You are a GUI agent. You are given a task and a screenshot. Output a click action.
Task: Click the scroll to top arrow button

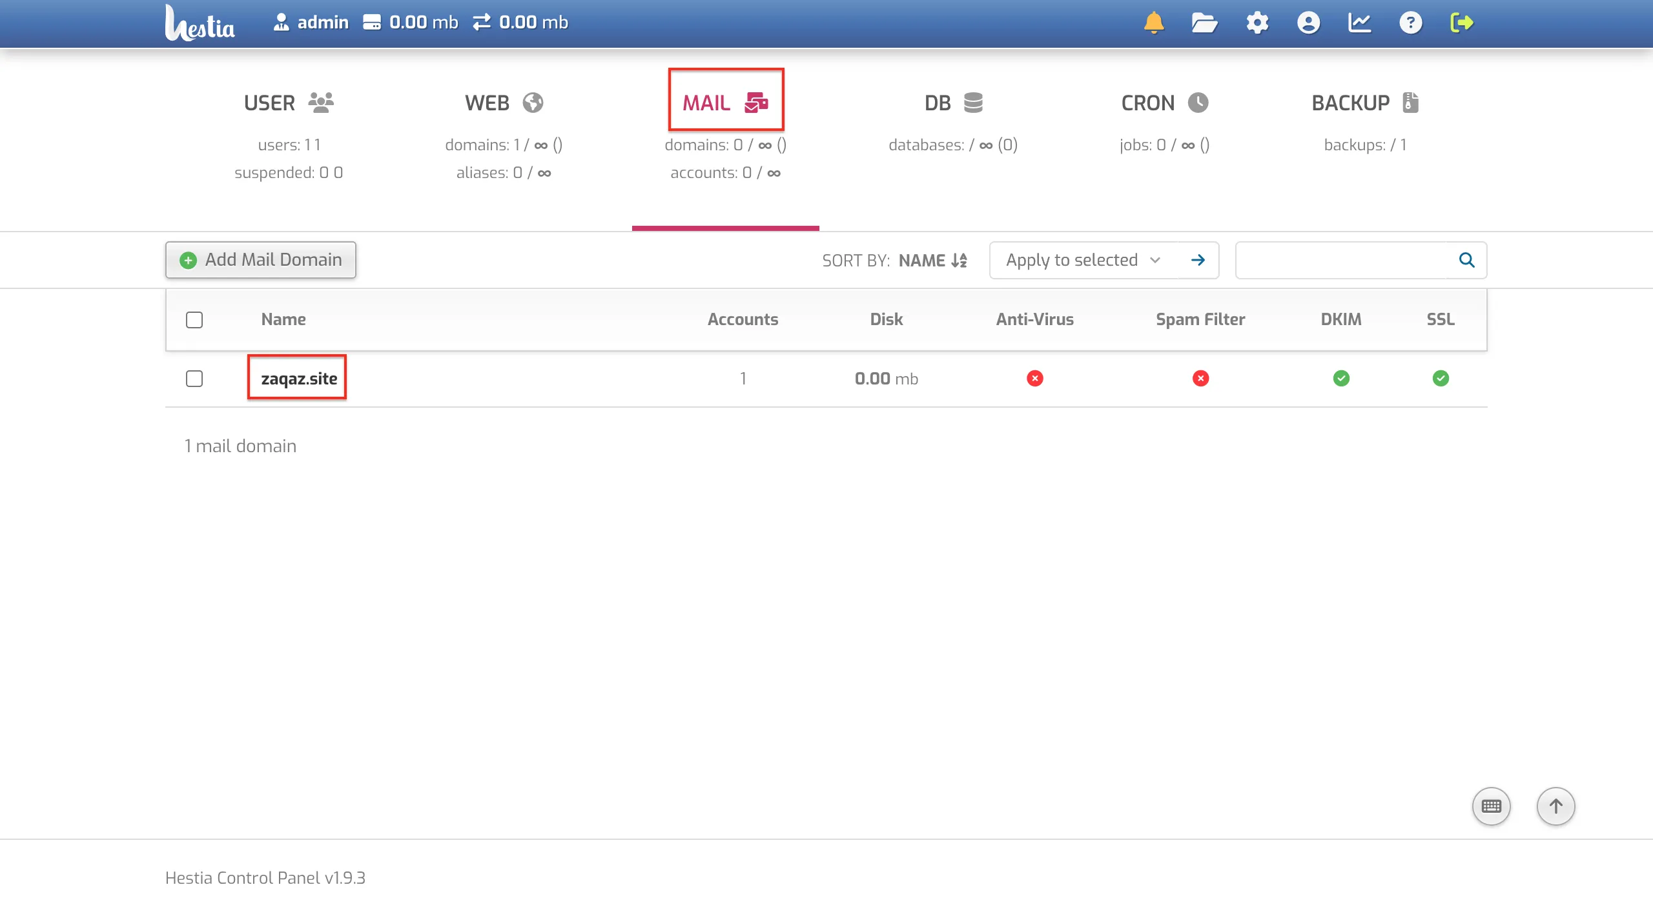click(x=1555, y=806)
